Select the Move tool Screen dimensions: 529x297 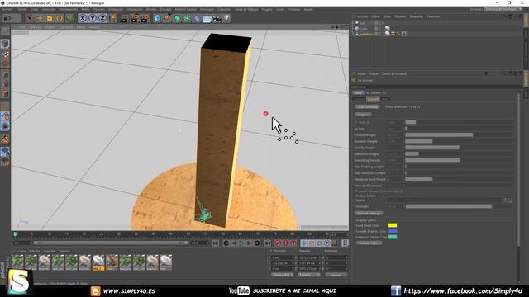40,18
